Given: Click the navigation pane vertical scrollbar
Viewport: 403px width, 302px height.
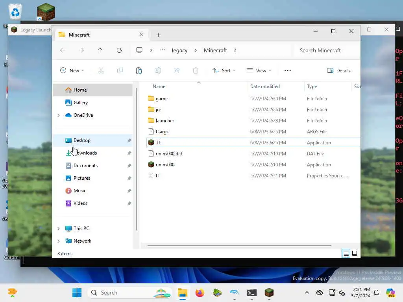Looking at the screenshot, I should (136, 159).
